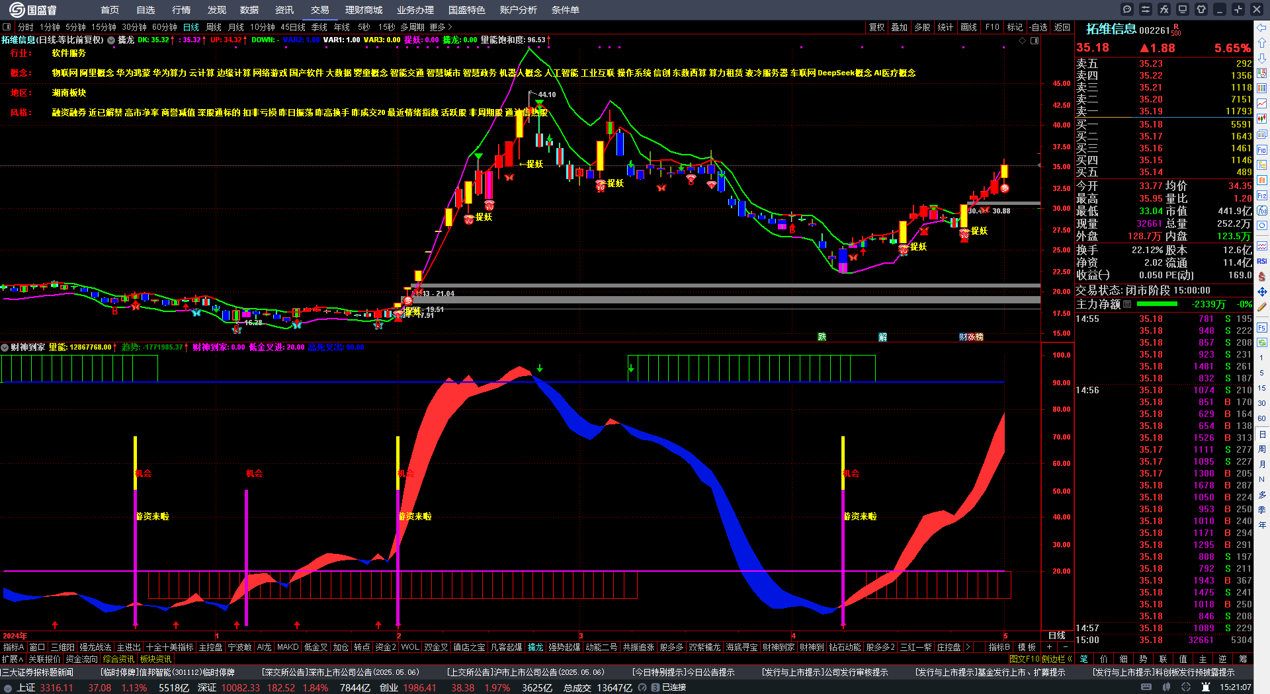
Task: Select the 财神到家 indicator tab
Action: point(779,647)
